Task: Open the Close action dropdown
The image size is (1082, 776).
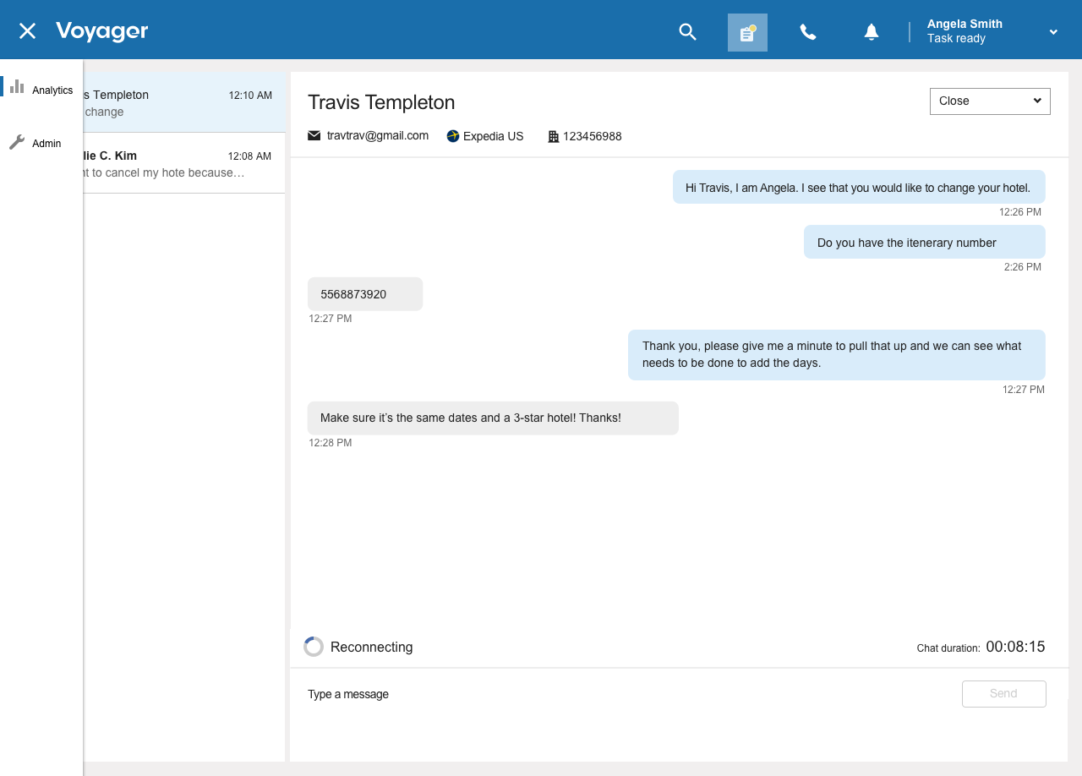Action: 989,101
